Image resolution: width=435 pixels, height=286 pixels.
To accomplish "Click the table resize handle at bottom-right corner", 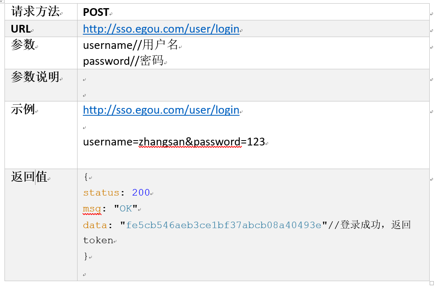I will click(431, 283).
